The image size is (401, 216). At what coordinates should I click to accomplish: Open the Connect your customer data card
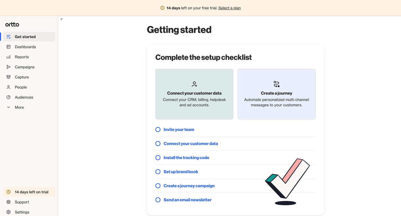pos(194,94)
